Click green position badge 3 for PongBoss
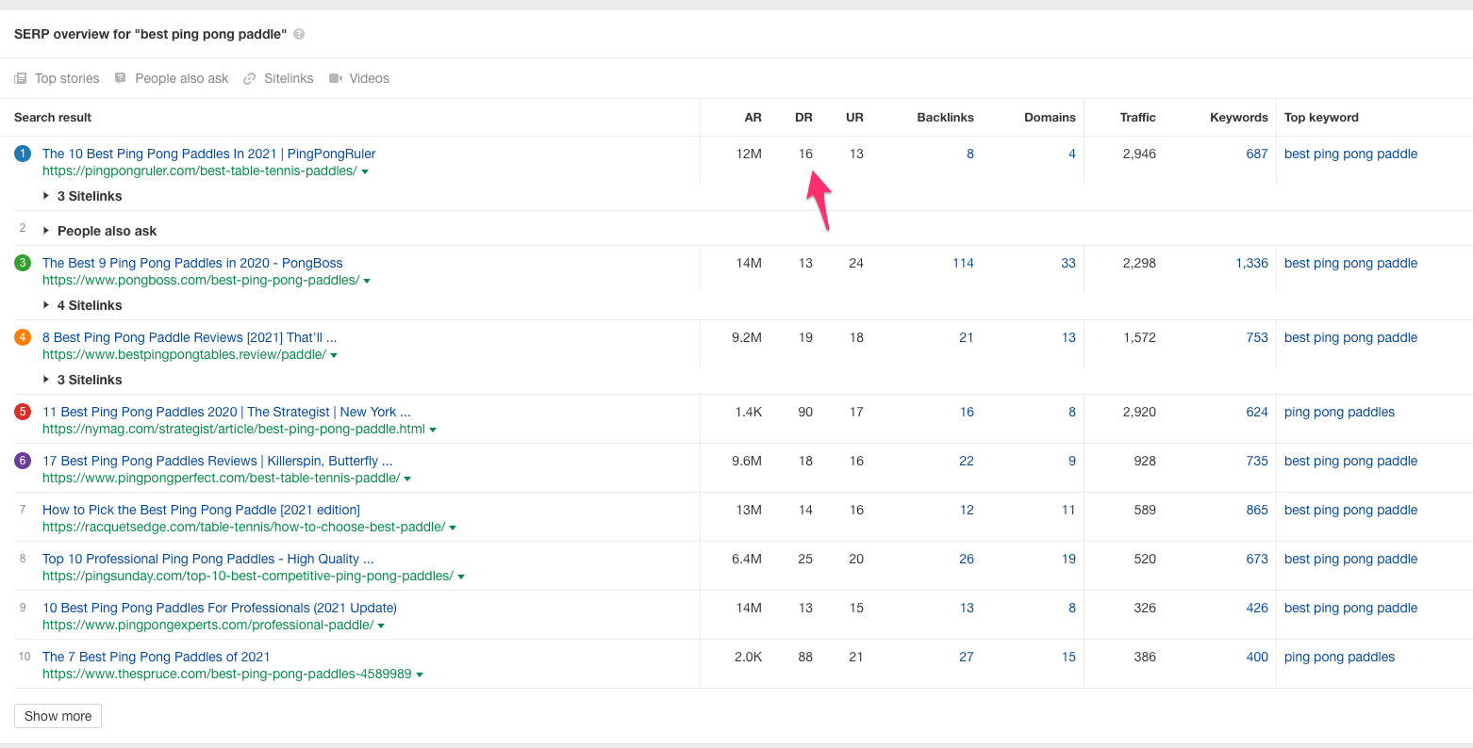Screen dimensions: 1473x748 pyautogui.click(x=23, y=263)
